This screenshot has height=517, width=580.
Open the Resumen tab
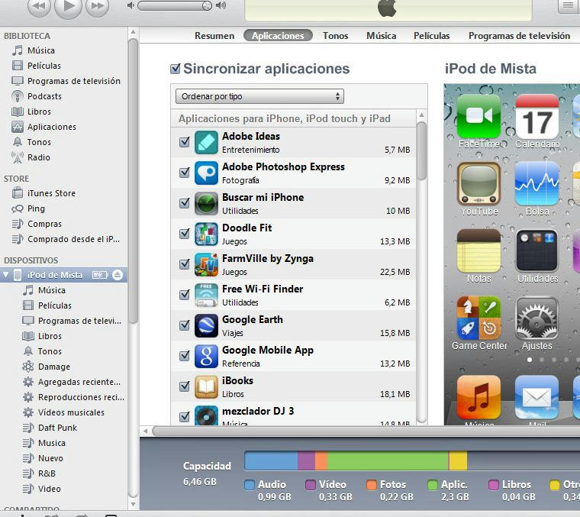click(x=214, y=36)
